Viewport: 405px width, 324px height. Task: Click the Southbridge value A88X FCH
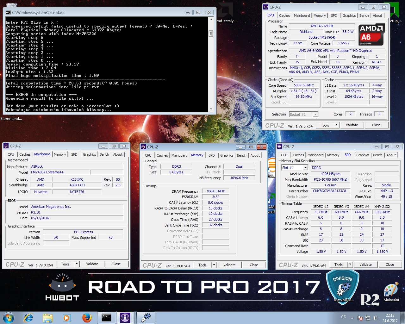tap(77, 185)
